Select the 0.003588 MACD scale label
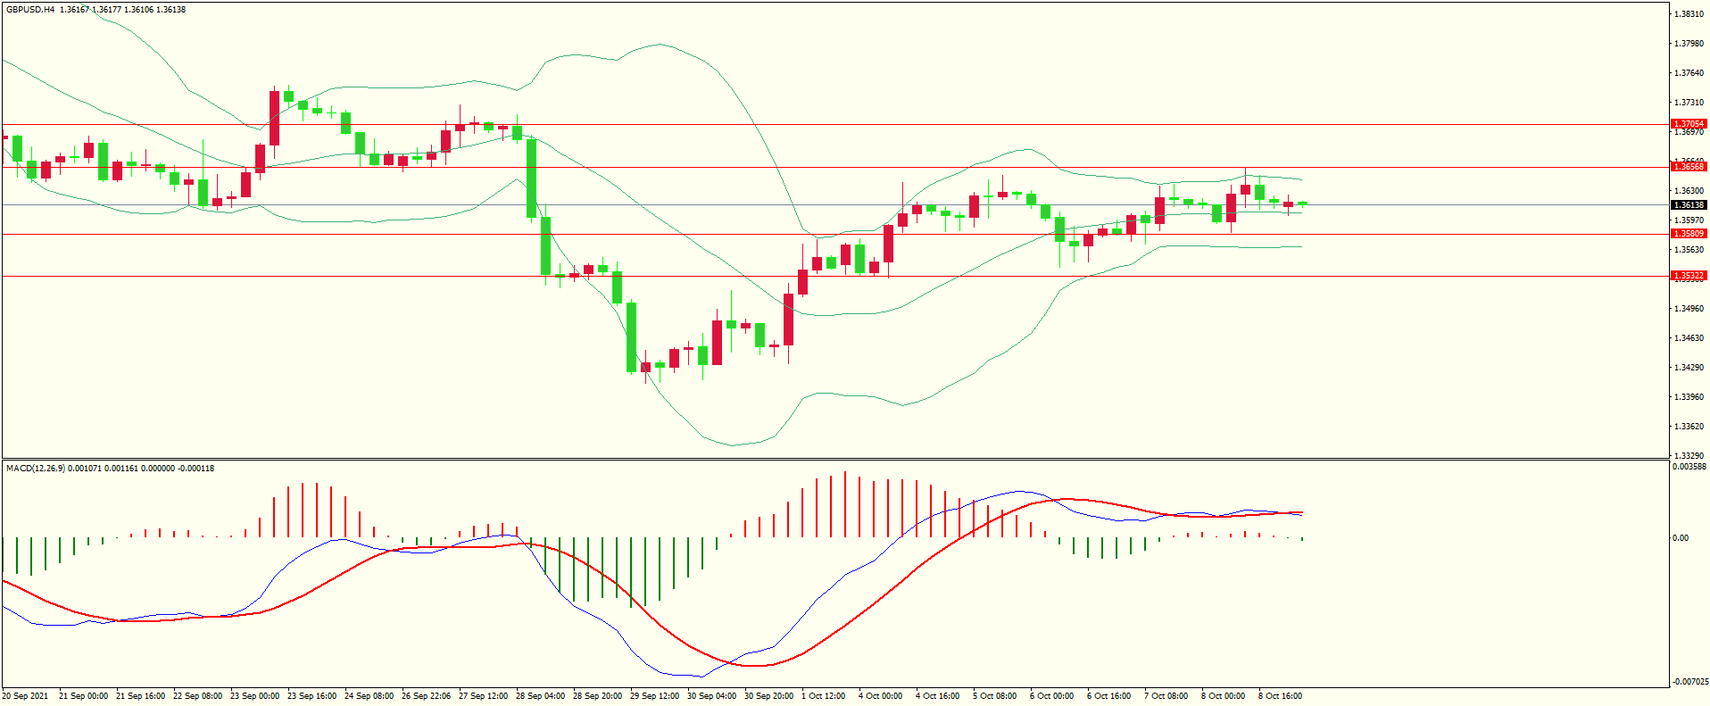The image size is (1710, 706). [x=1689, y=467]
